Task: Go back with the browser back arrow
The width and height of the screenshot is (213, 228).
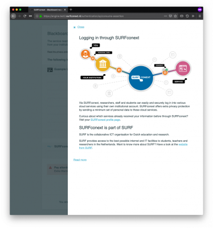Action: point(13,16)
